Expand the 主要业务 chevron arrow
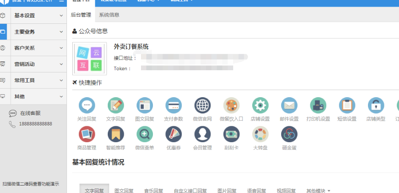The image size is (399, 193). pos(61,32)
